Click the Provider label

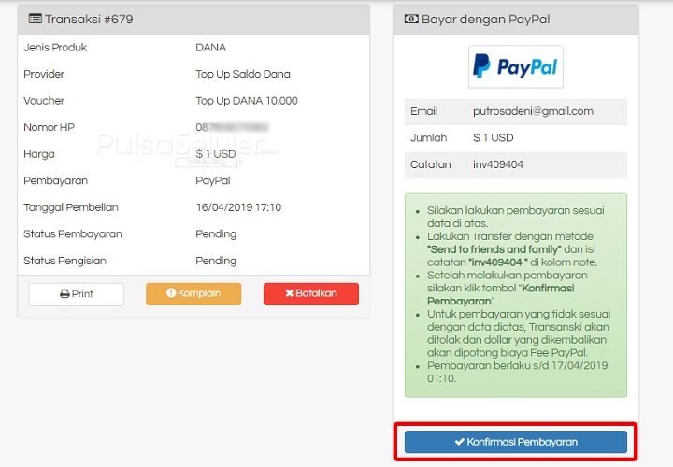coord(44,74)
